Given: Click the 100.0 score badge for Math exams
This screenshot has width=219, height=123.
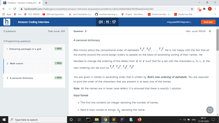Looking at the screenshot, I should click(58, 63).
